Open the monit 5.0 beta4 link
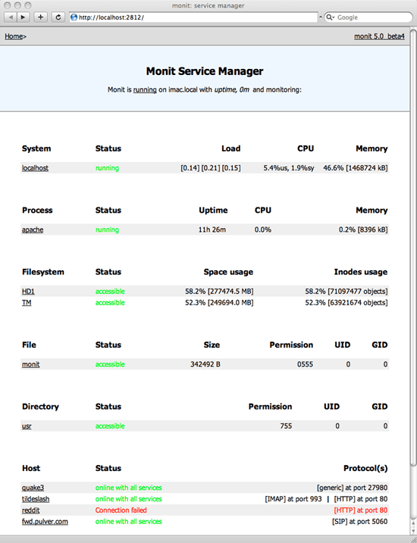The width and height of the screenshot is (417, 543). point(379,36)
